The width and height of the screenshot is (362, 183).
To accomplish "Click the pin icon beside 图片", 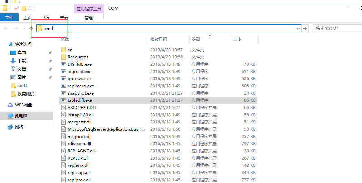I will coord(50,78).
